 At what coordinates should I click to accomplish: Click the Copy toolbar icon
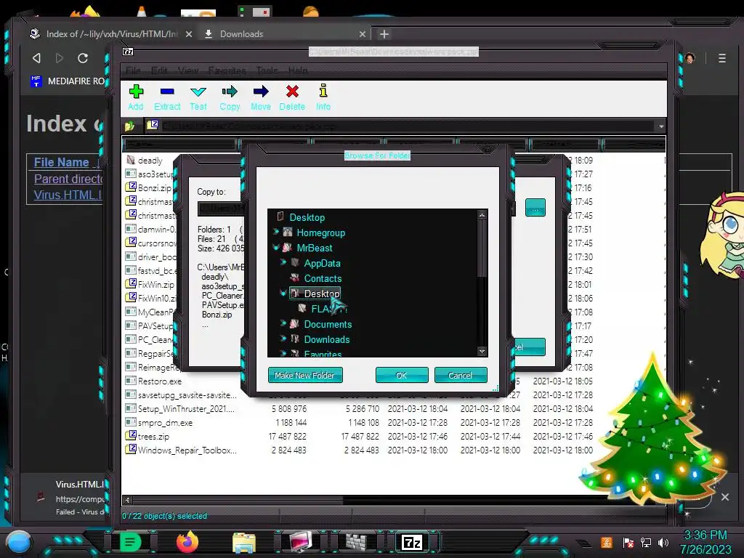point(230,98)
